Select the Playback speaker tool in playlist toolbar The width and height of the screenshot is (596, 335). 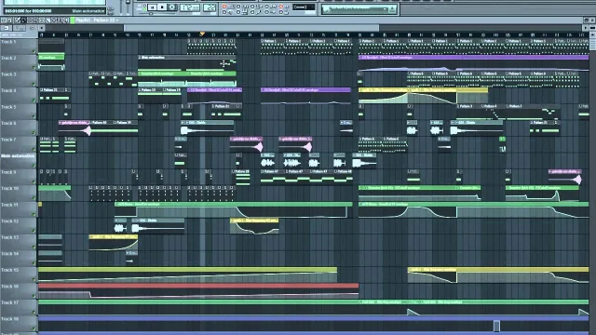65,20
